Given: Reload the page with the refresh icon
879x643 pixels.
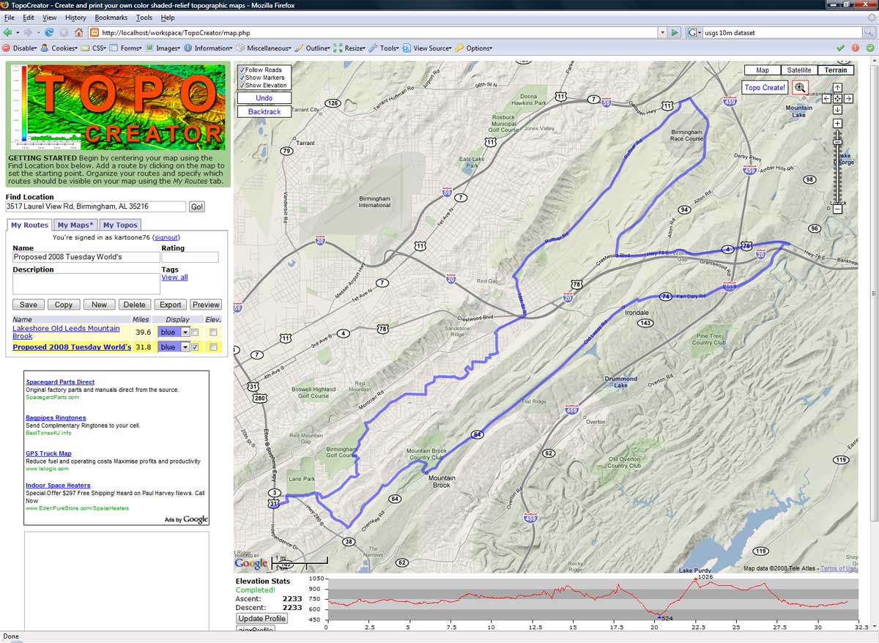Looking at the screenshot, I should coord(49,33).
